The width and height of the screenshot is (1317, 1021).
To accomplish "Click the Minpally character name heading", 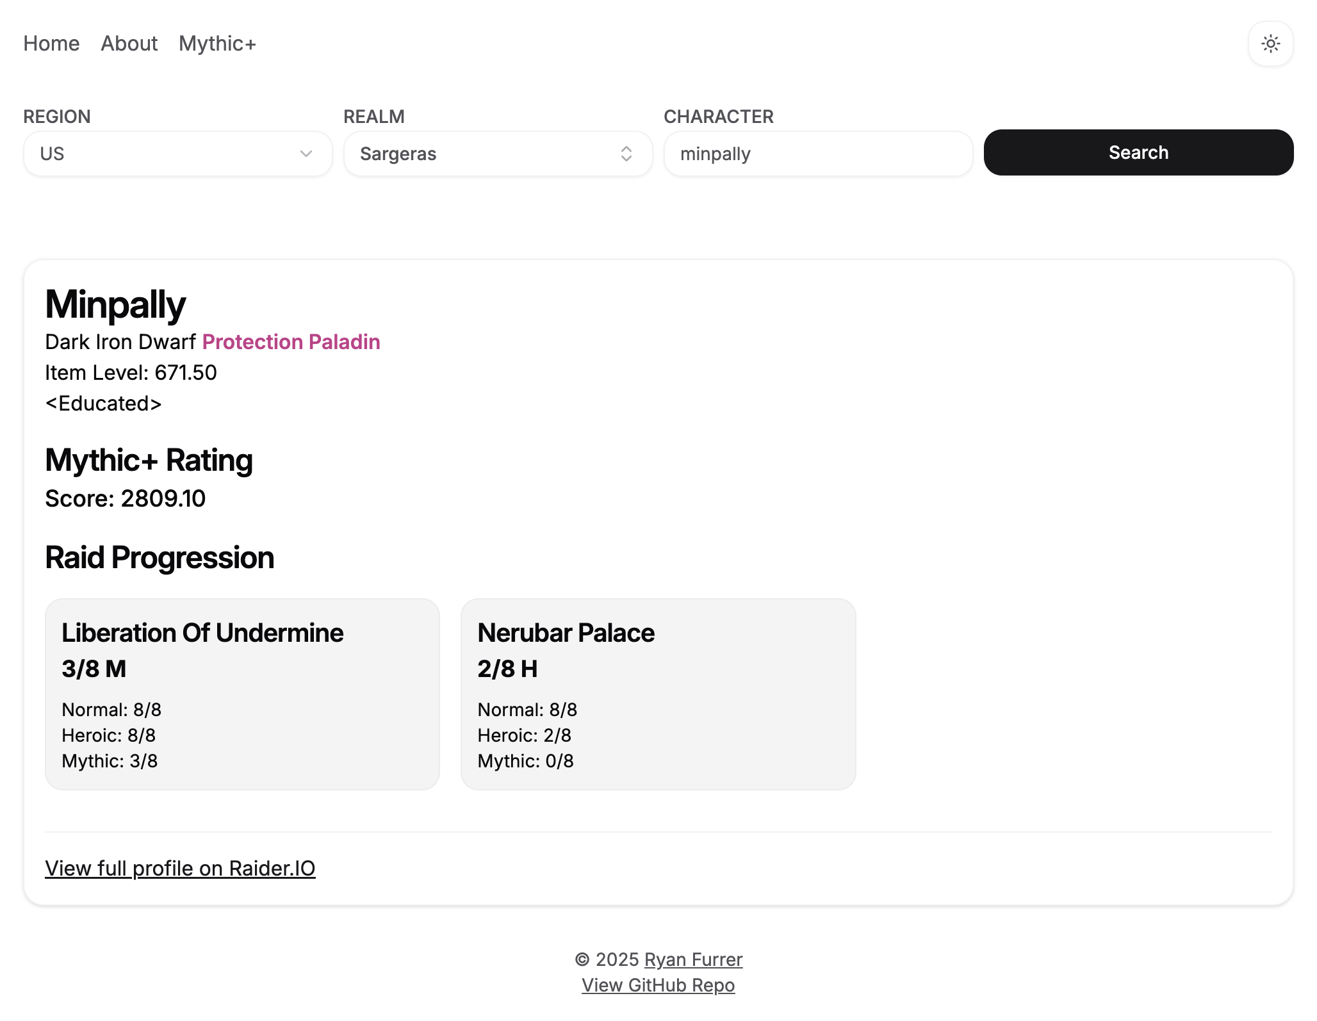I will coord(115,304).
